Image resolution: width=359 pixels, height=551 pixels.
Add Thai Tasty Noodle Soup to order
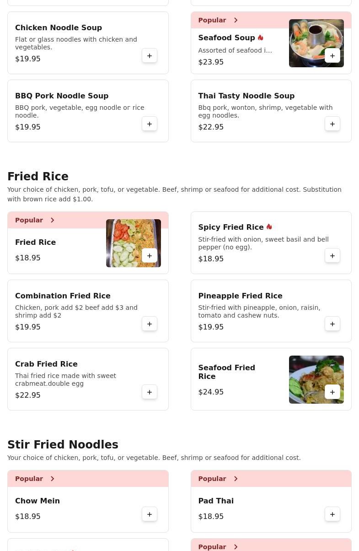coord(332,124)
